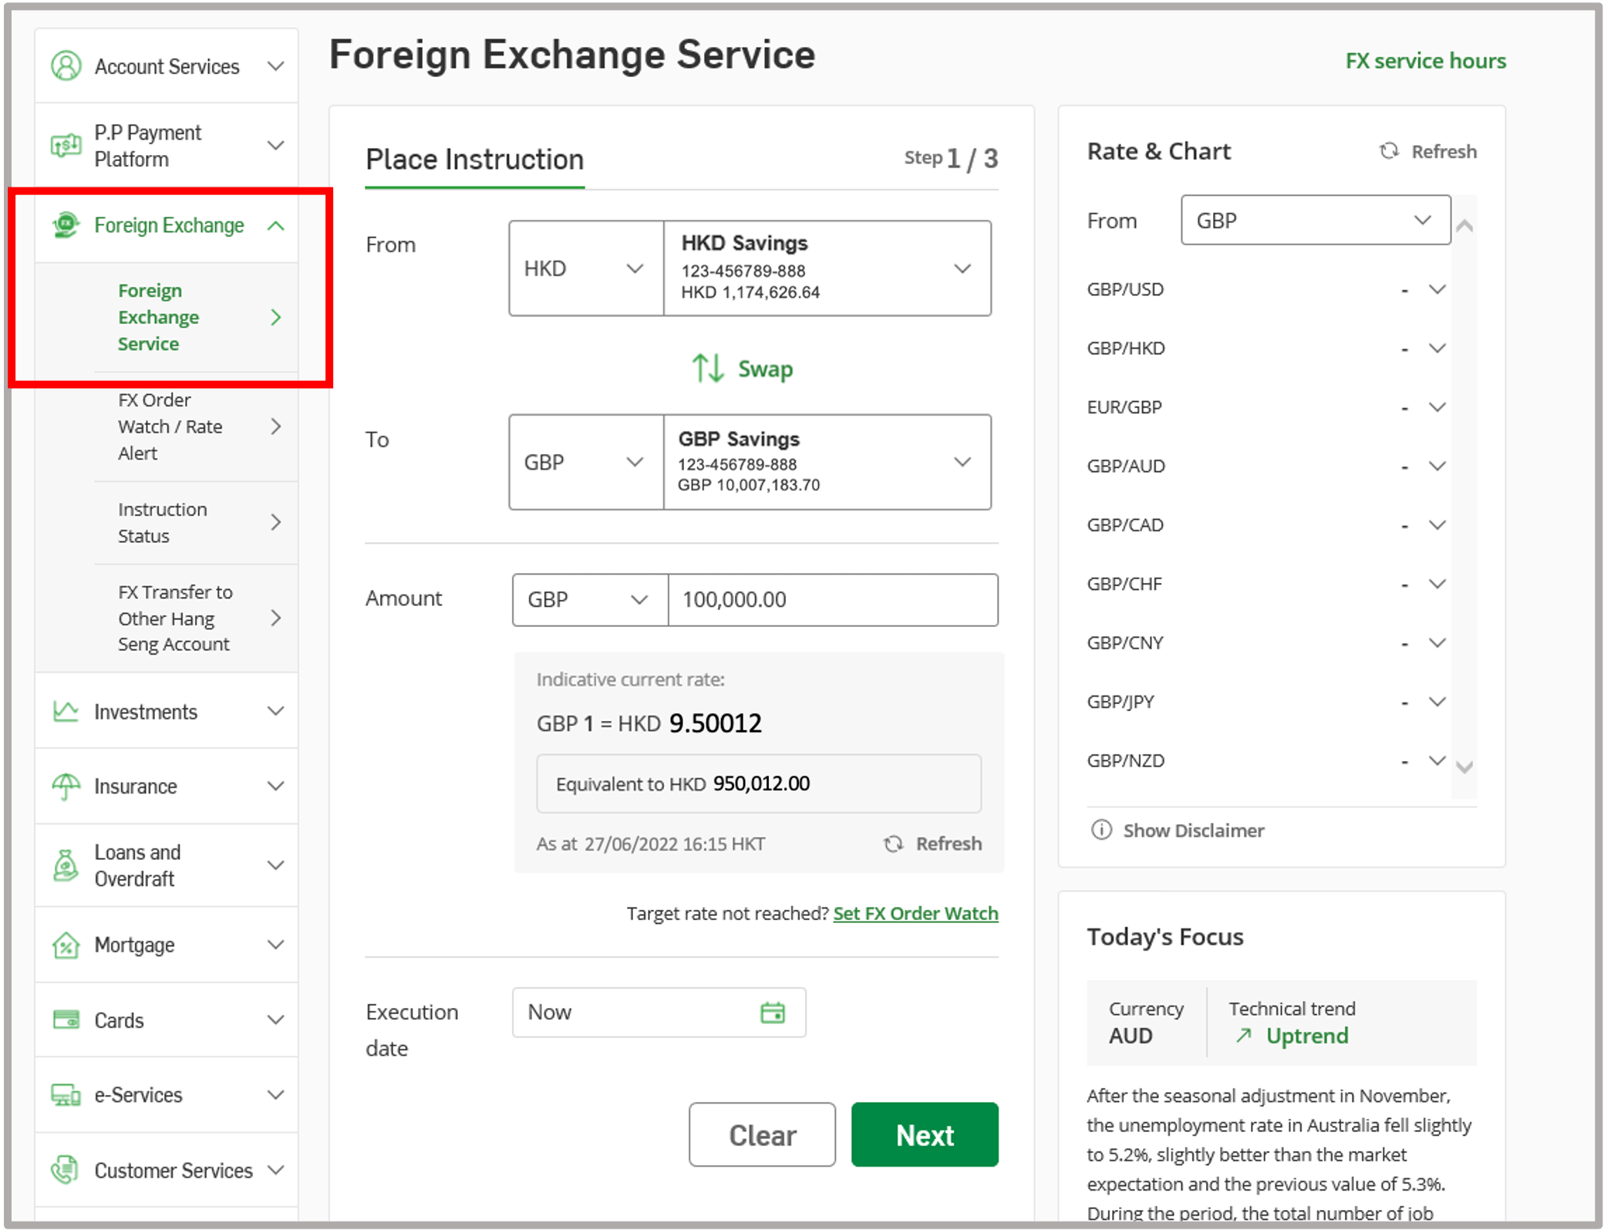1604x1230 pixels.
Task: Expand the EUR/GBP rate row
Action: click(x=1437, y=406)
